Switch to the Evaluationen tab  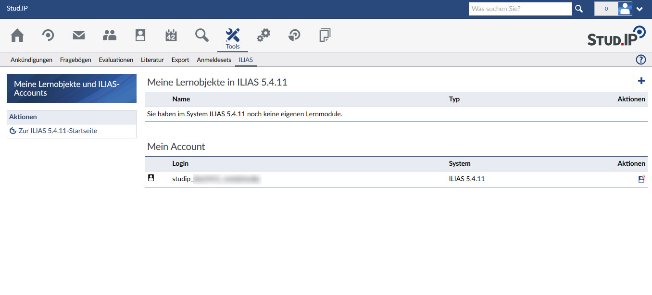(x=116, y=60)
